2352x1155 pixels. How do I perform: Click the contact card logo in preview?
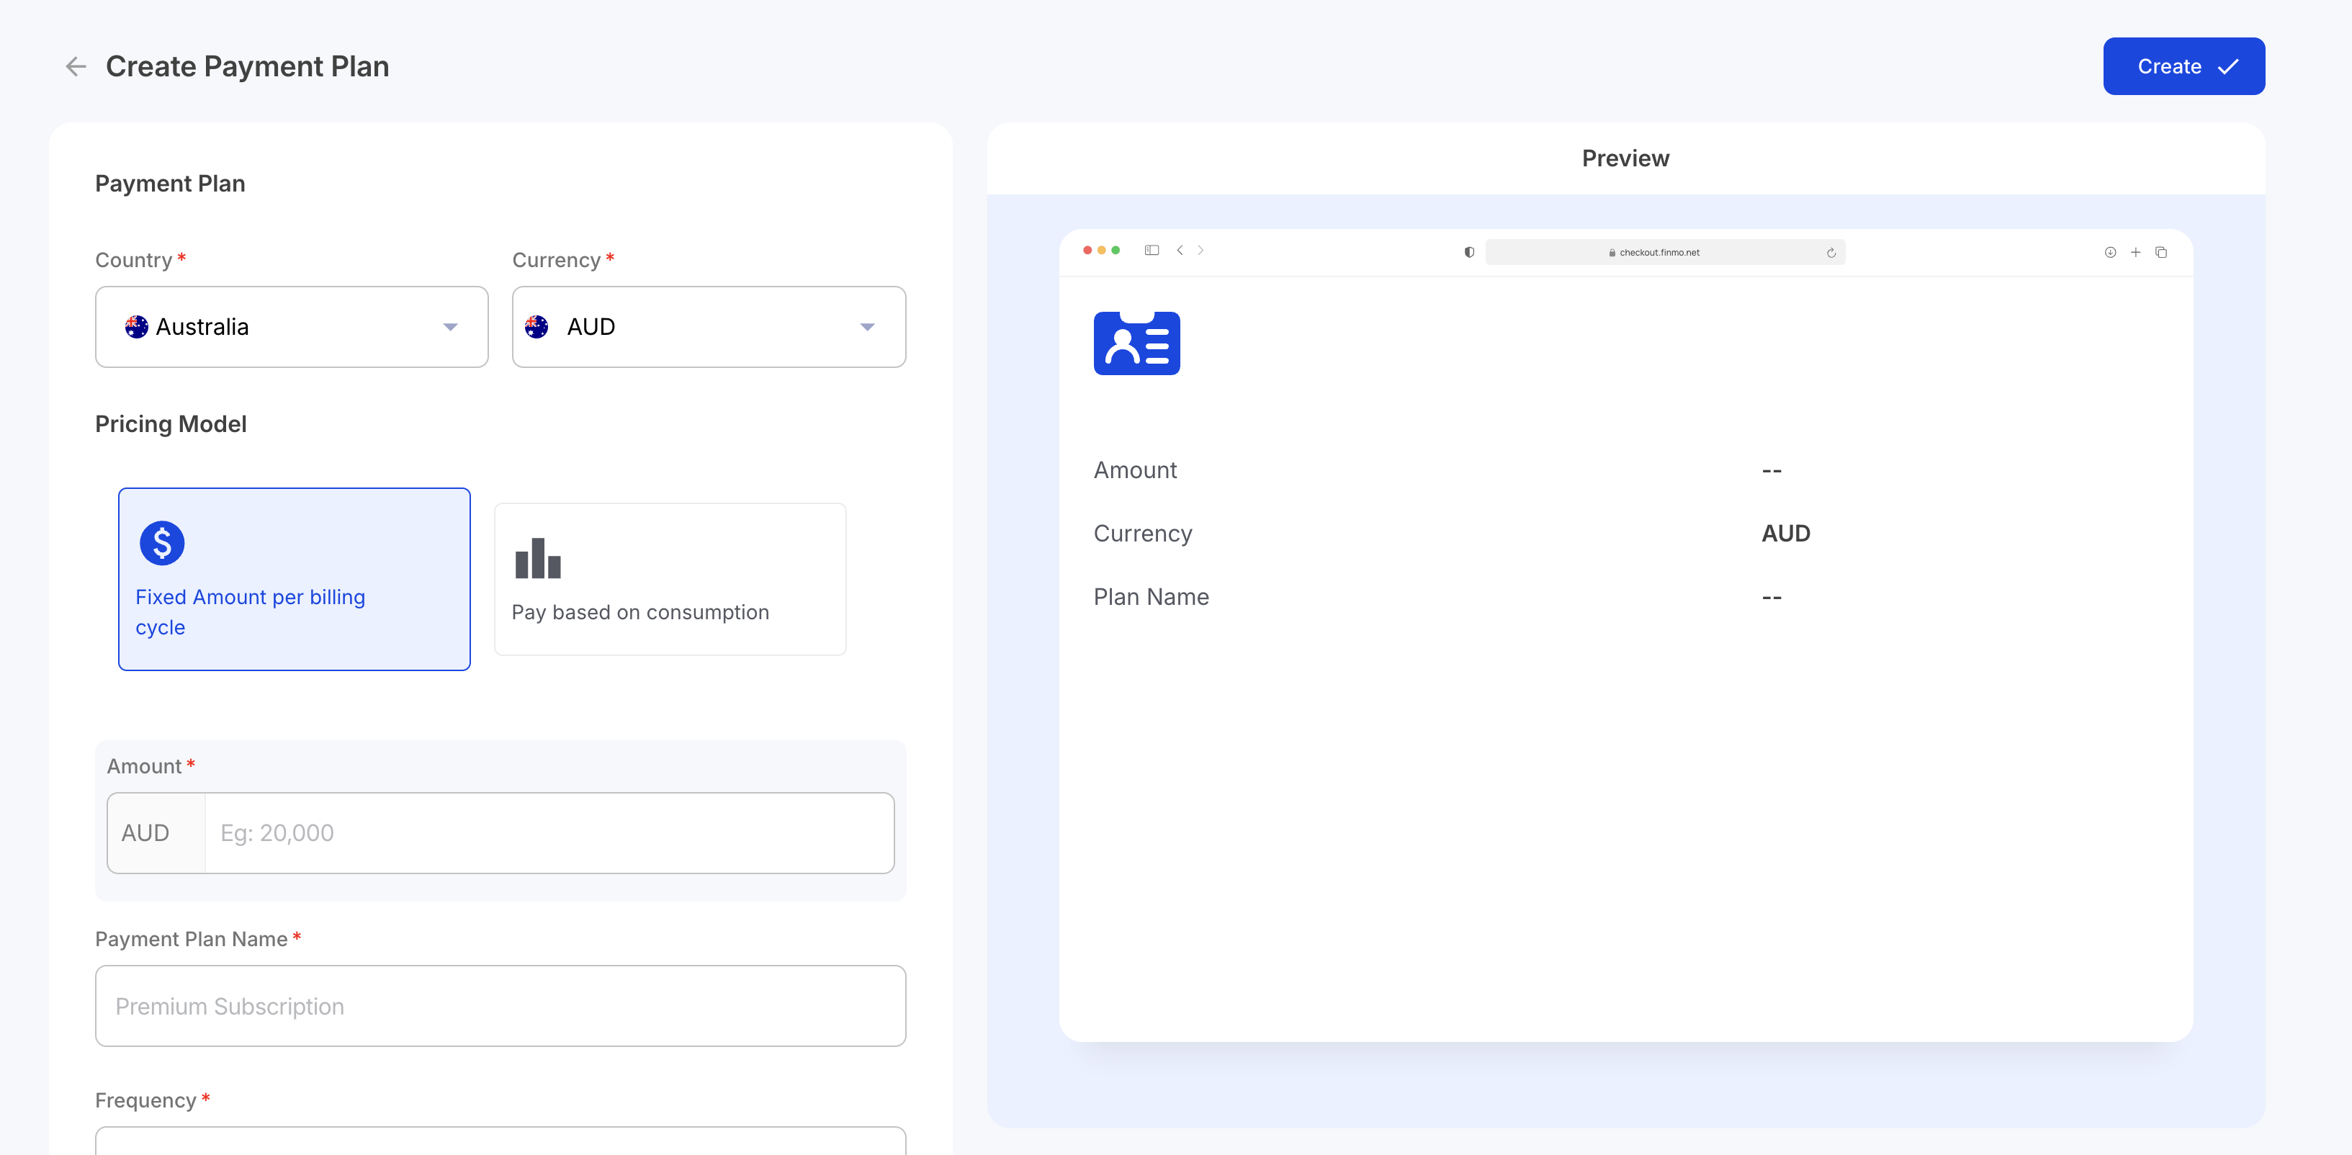tap(1136, 343)
